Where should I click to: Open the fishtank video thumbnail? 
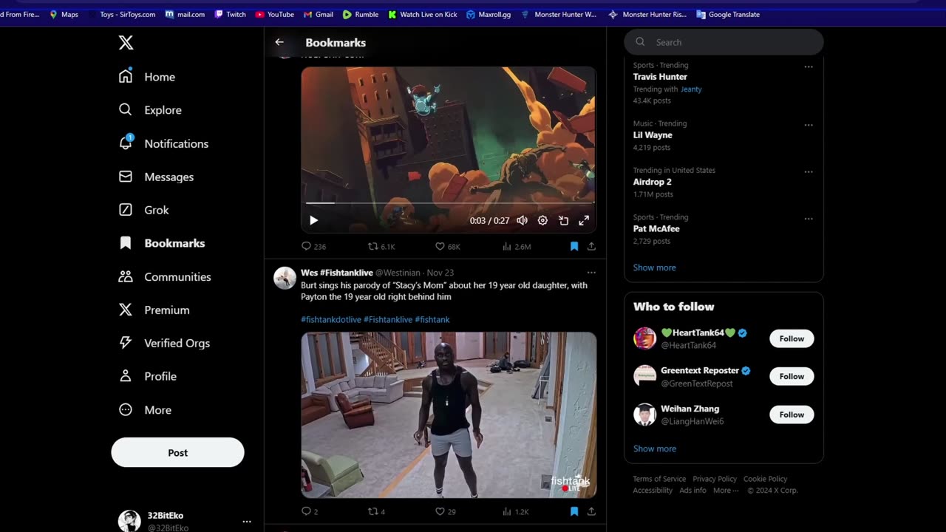(449, 415)
